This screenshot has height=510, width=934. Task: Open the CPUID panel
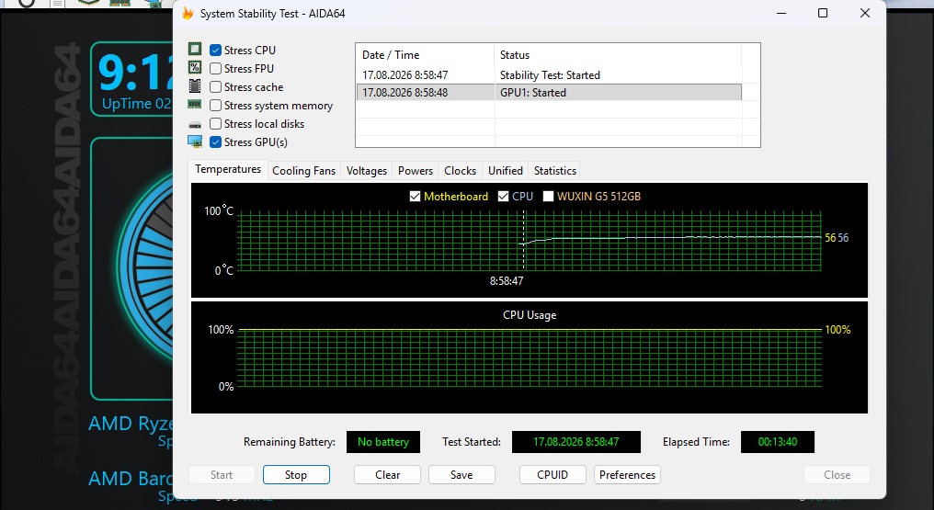552,475
